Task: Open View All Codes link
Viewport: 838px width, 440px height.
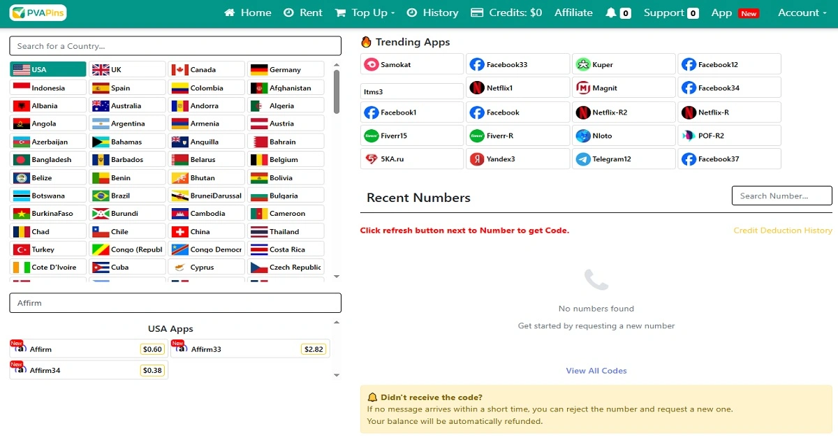Action: 596,371
